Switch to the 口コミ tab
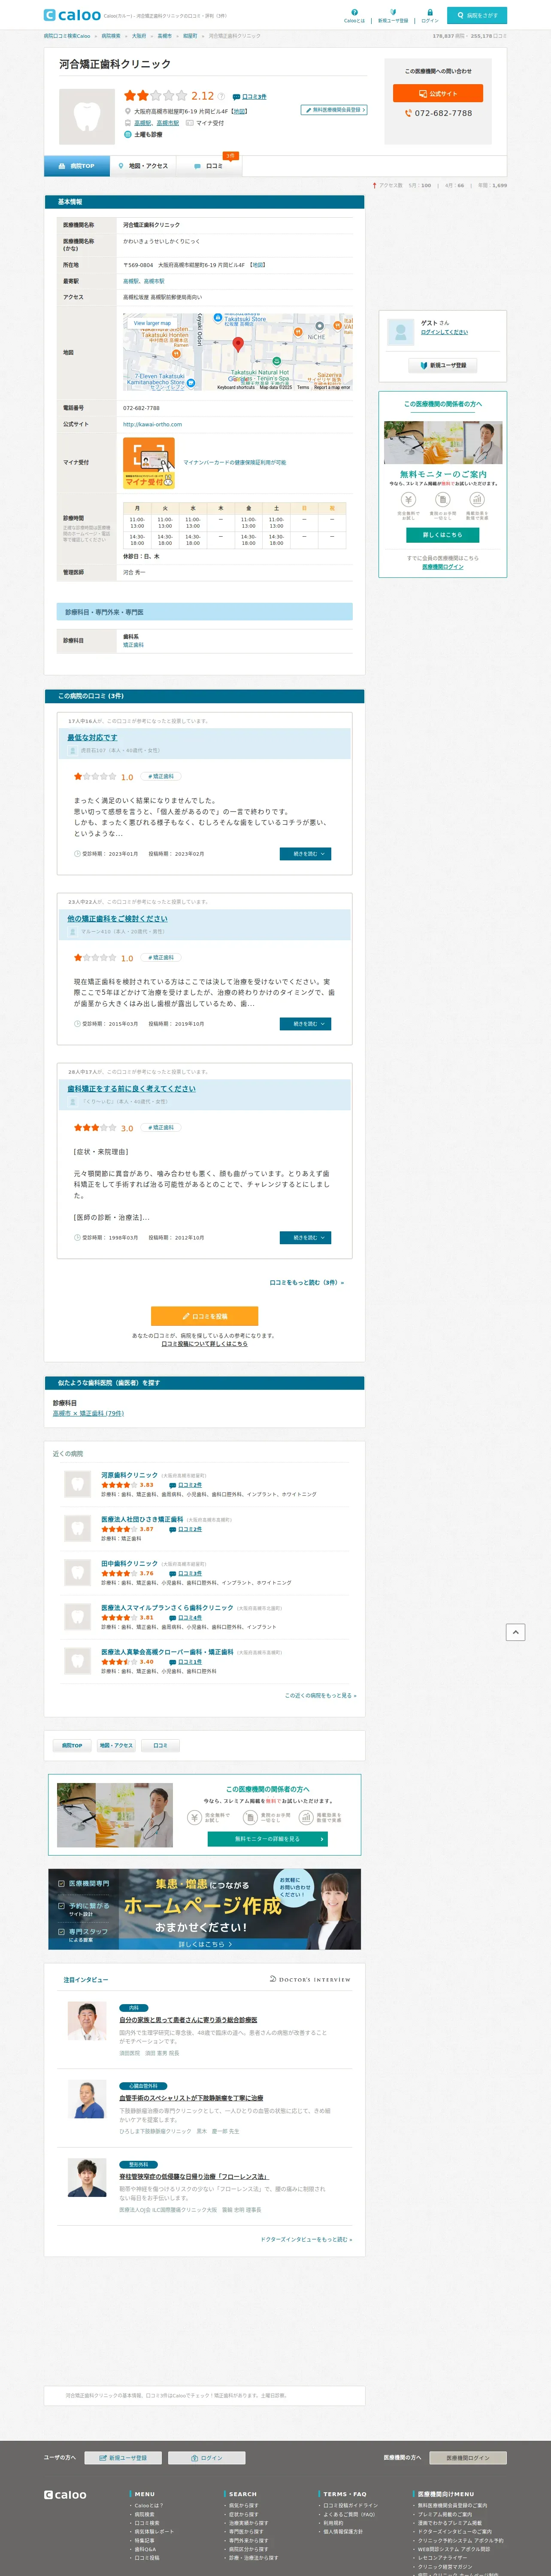551x2576 pixels. coord(210,166)
